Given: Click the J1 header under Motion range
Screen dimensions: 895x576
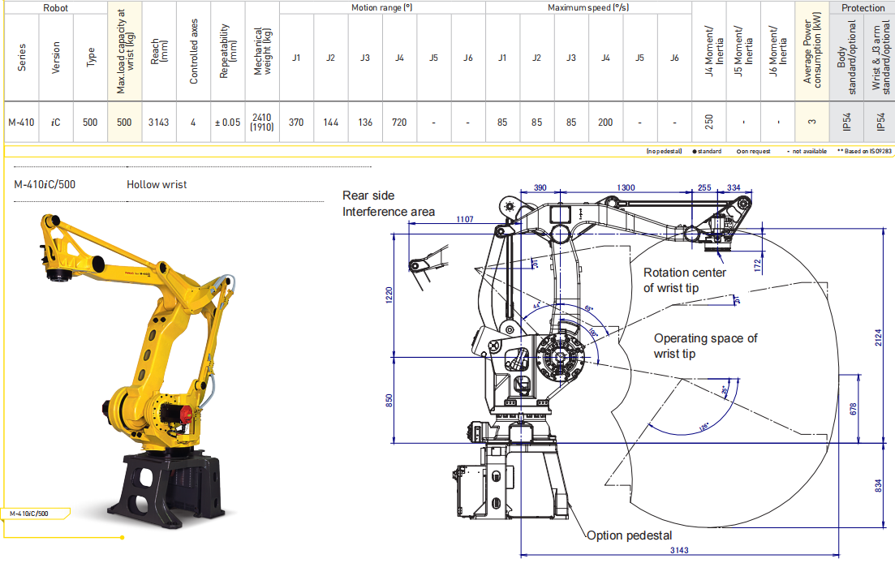Looking at the screenshot, I should point(296,58).
